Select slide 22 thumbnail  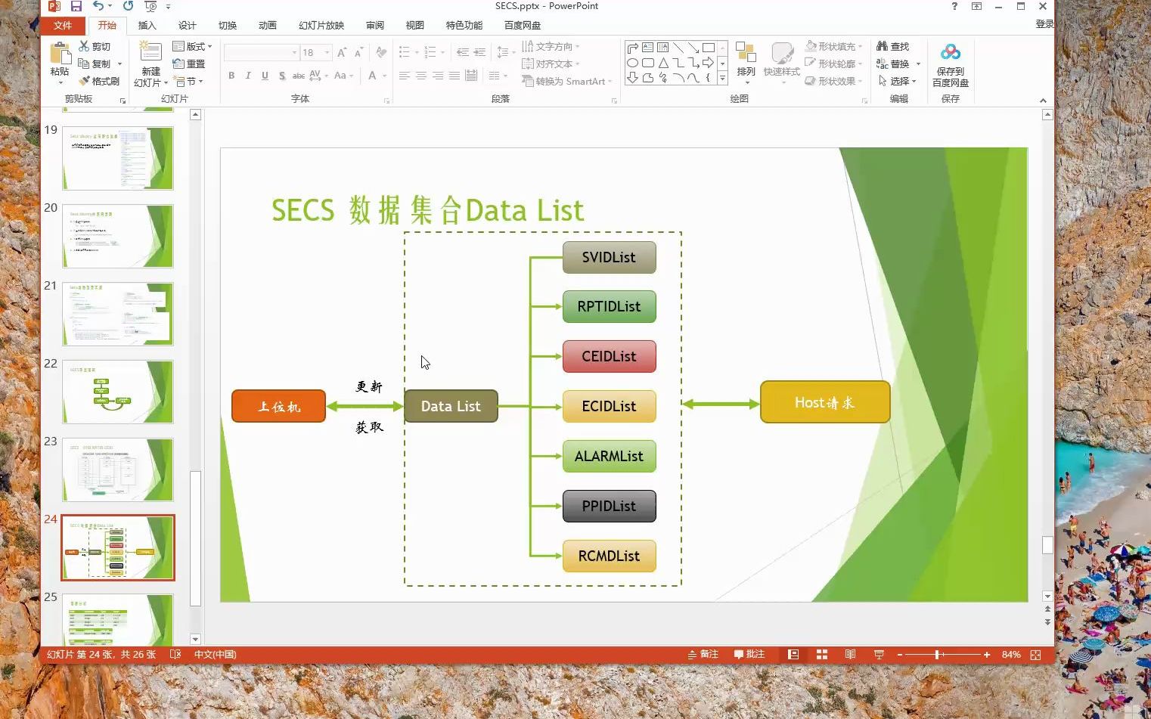[x=118, y=392]
